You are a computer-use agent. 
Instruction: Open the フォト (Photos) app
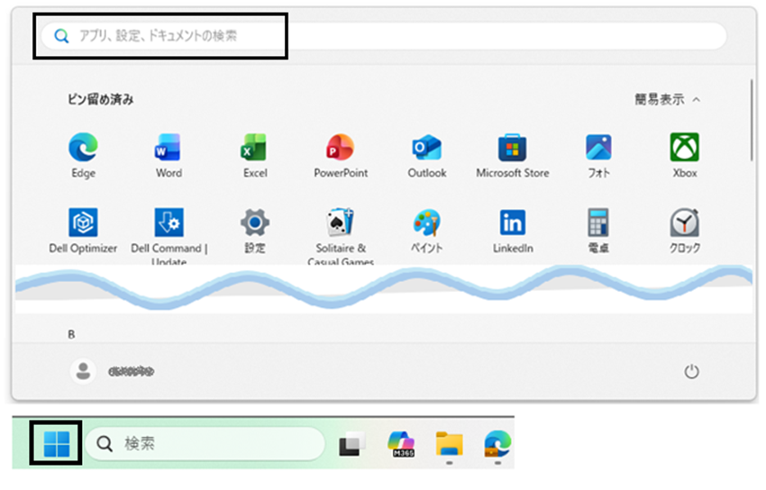coord(598,156)
